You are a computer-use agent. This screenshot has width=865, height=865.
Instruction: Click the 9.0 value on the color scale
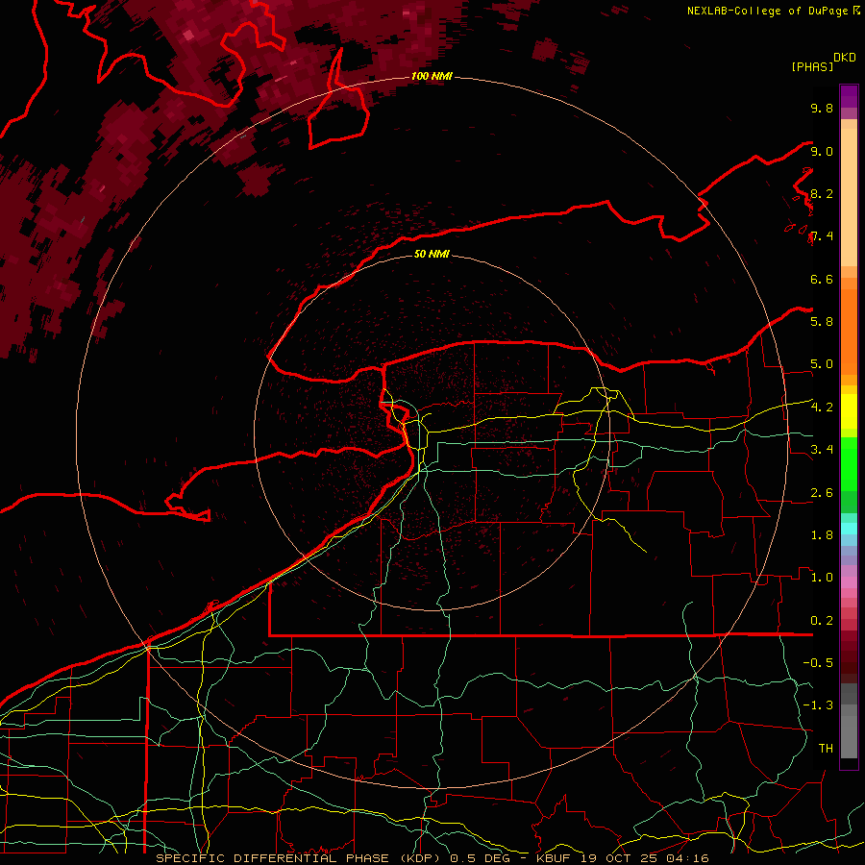click(x=822, y=151)
